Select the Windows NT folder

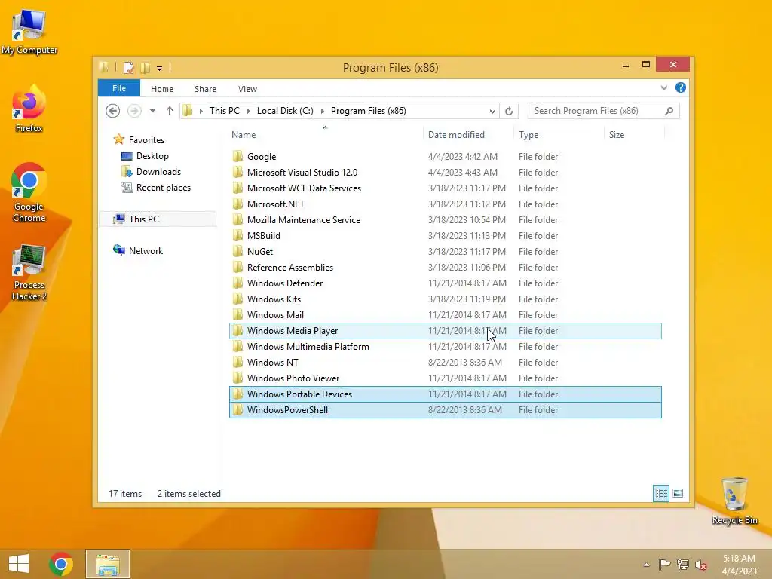[445, 363]
